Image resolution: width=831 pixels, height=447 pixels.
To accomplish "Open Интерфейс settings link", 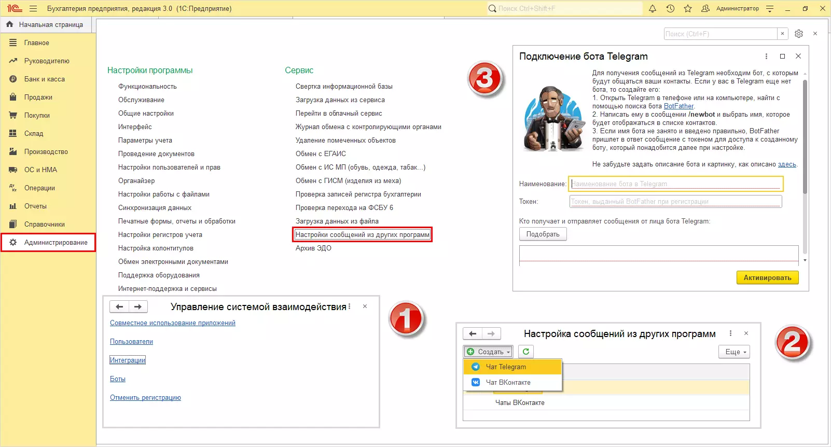I will click(135, 127).
